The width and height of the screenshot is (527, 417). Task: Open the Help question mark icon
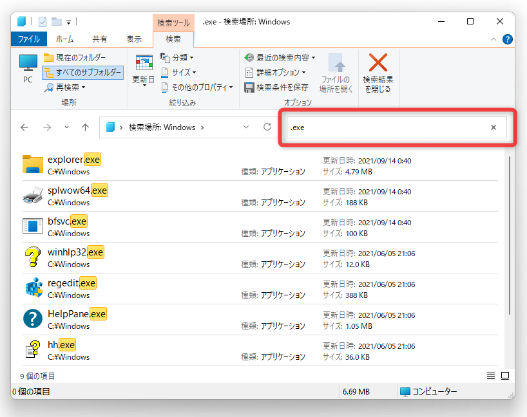(507, 39)
